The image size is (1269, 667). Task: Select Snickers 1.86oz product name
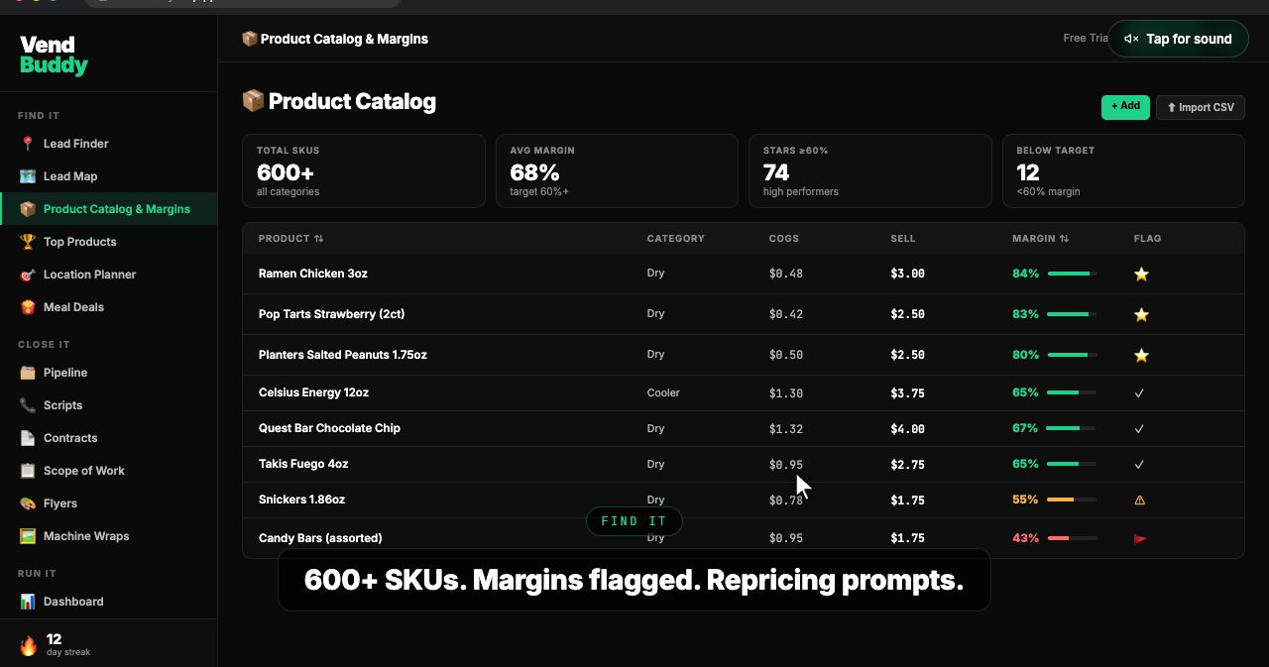[301, 500]
